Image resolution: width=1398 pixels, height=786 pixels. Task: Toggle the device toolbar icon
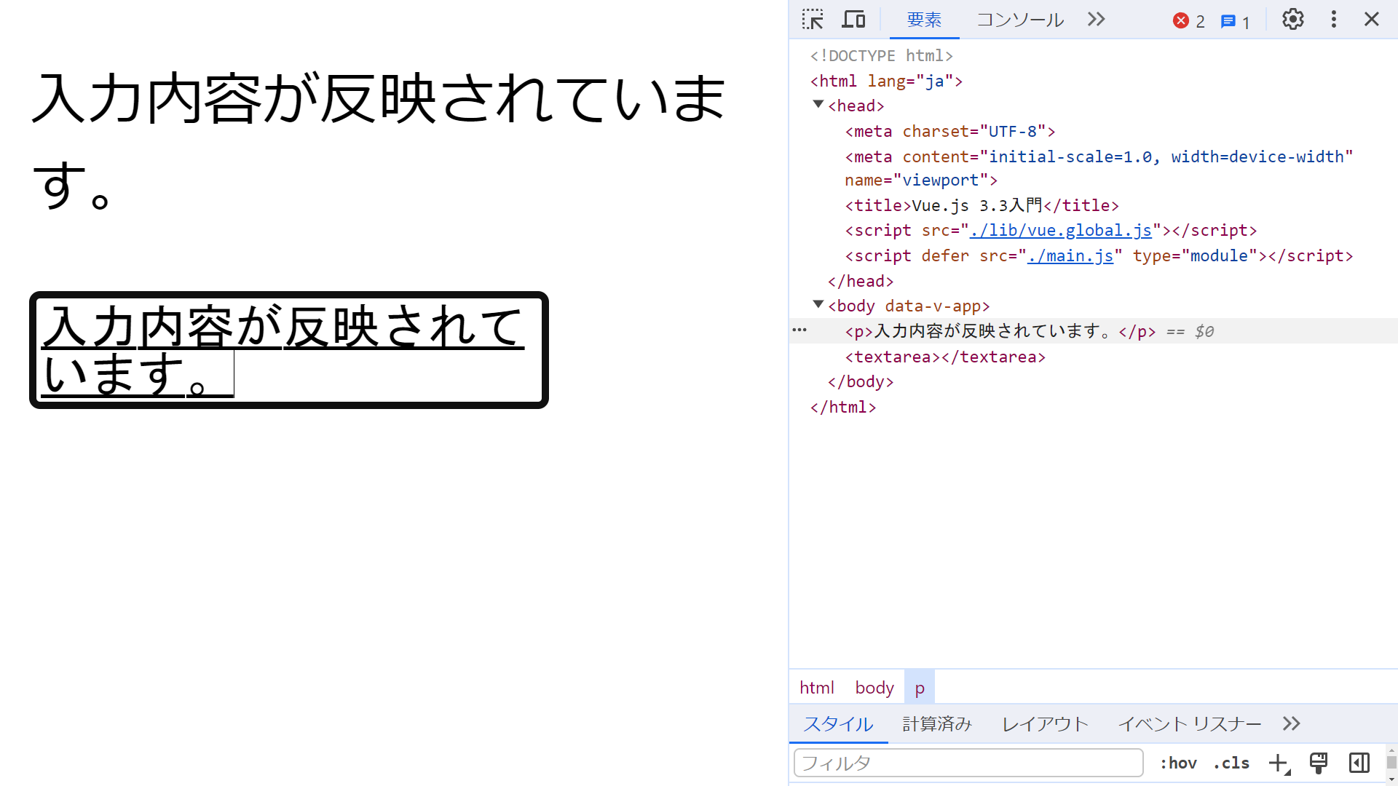coord(853,20)
